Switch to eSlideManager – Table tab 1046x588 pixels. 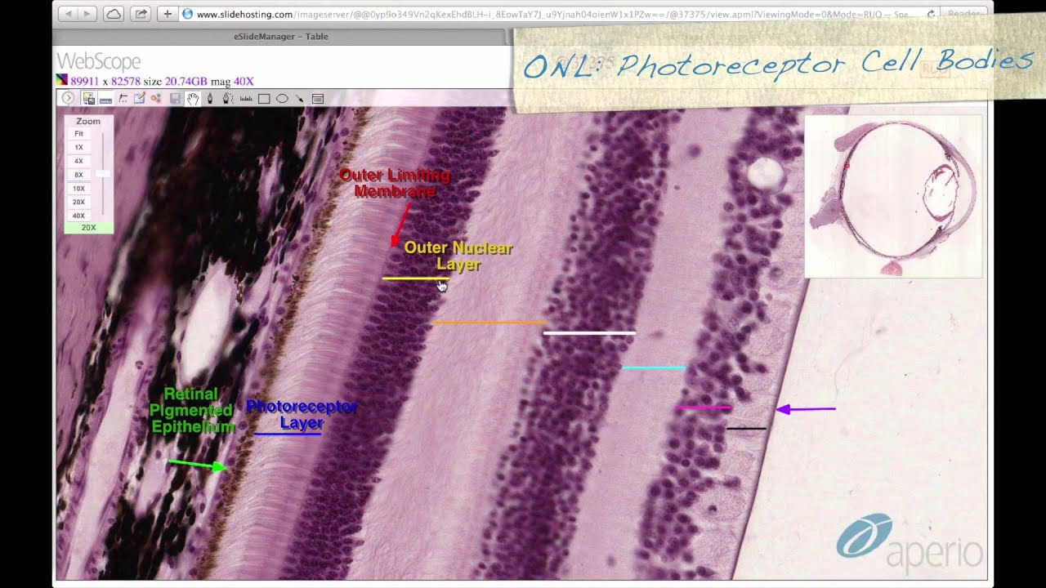(x=281, y=37)
